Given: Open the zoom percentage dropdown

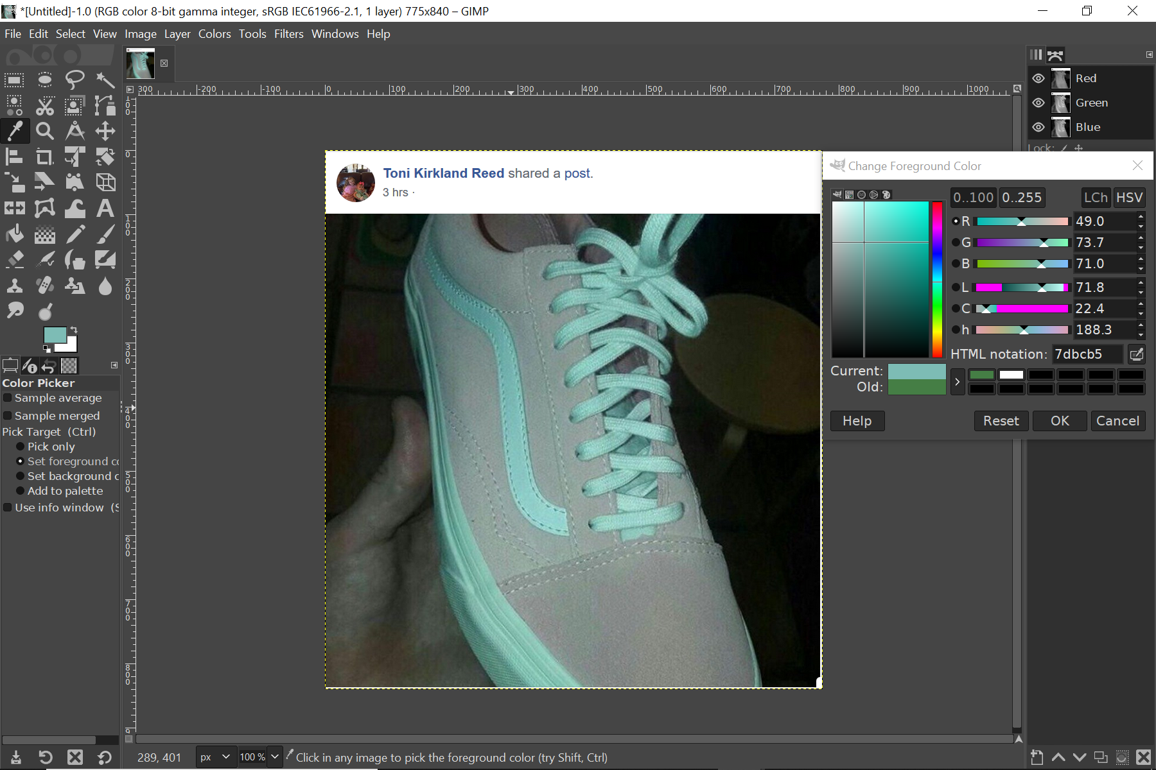Looking at the screenshot, I should click(x=275, y=757).
